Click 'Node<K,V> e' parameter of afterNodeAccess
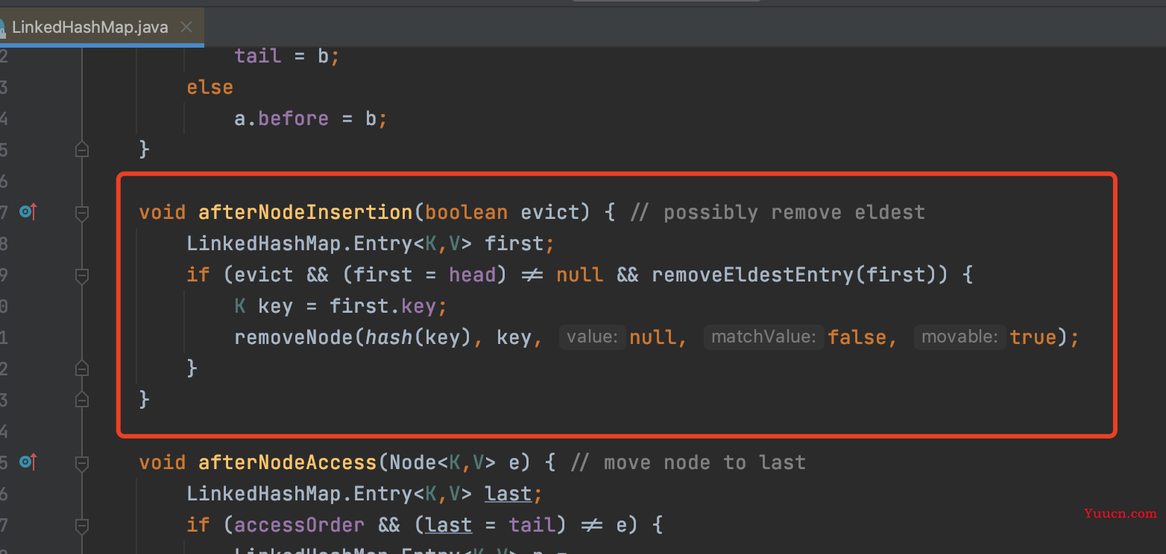The height and width of the screenshot is (554, 1166). point(454,462)
